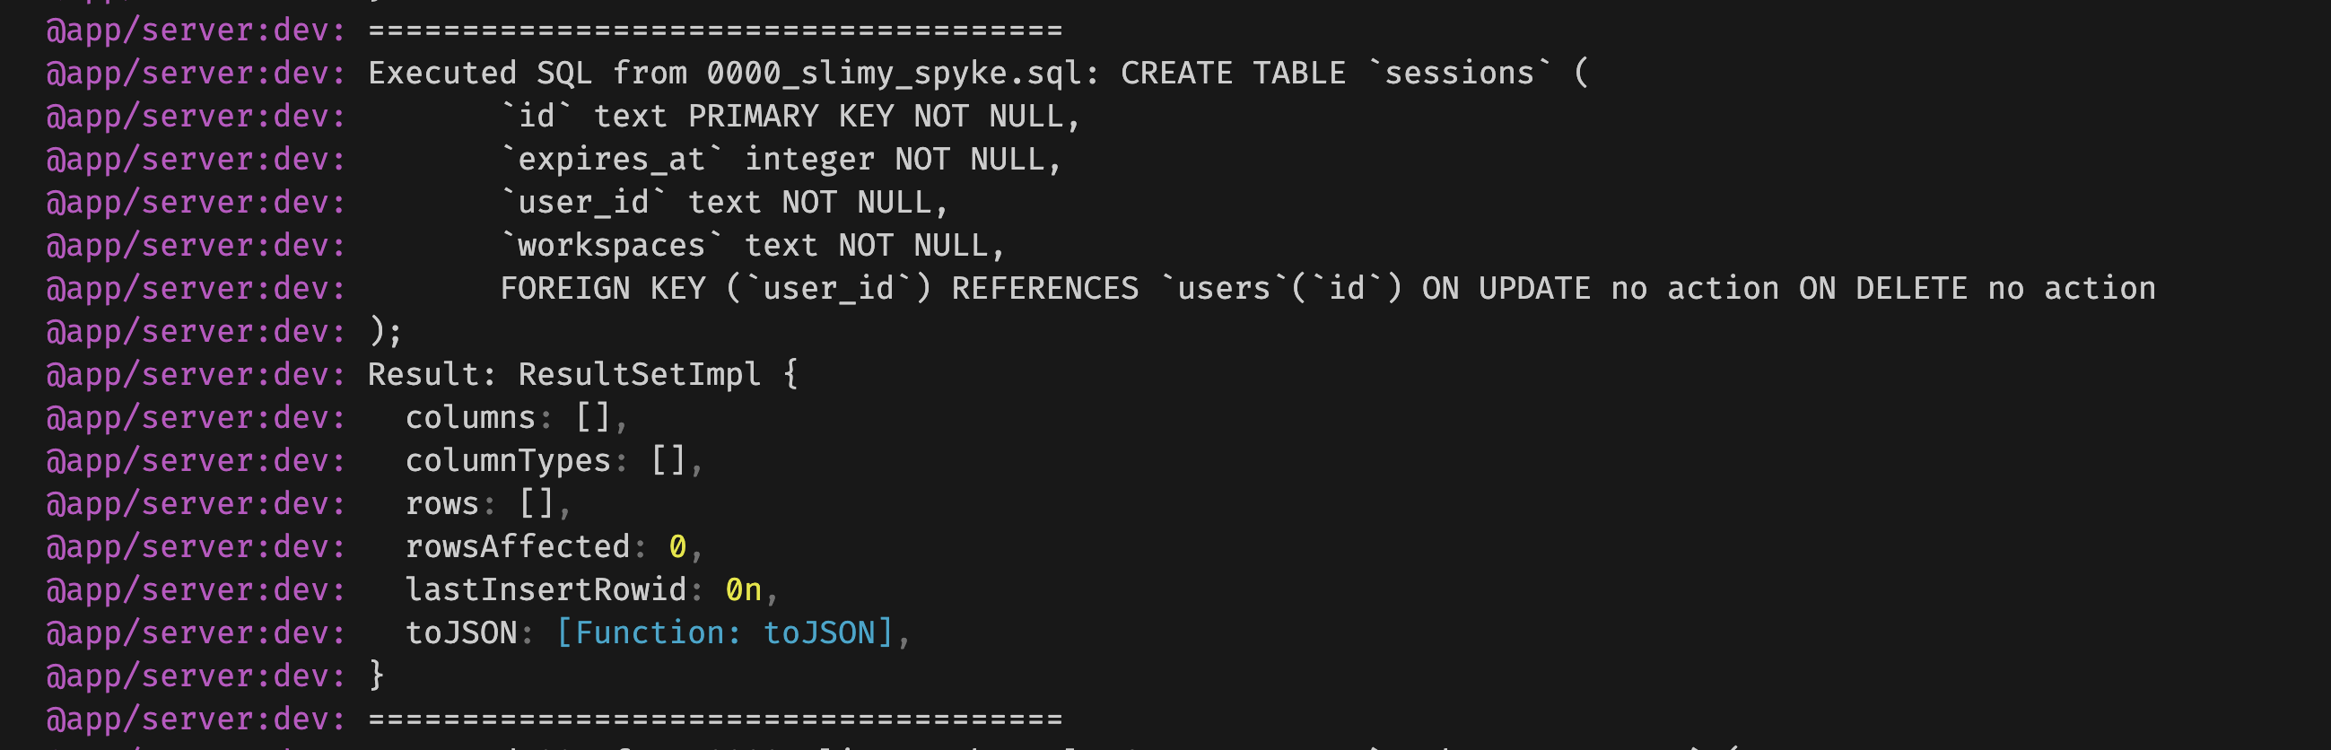Screen dimensions: 2331x750
Task: Click the 0000_slimy_spyke.sql filename text
Action: pyautogui.click(x=903, y=74)
